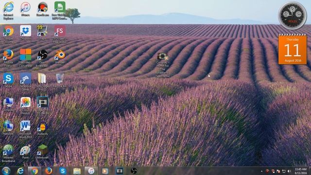Select the Network desktop icon
This screenshot has height=175, width=311.
pos(8,128)
